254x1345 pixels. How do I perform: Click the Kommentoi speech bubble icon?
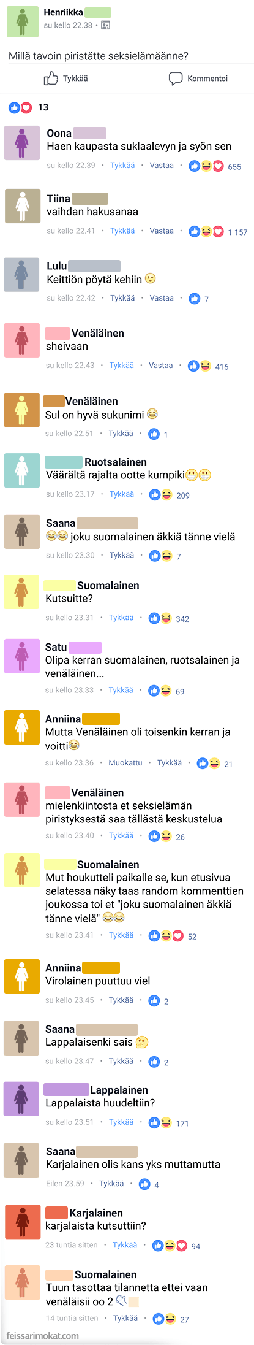tap(176, 79)
